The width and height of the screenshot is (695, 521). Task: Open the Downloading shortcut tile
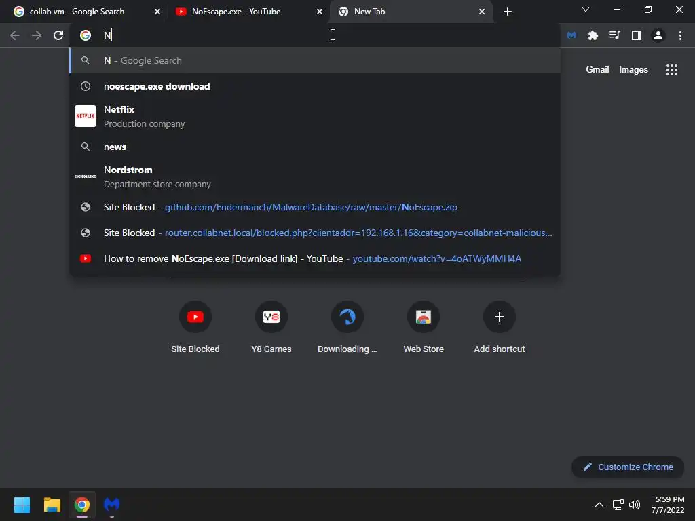point(347,327)
